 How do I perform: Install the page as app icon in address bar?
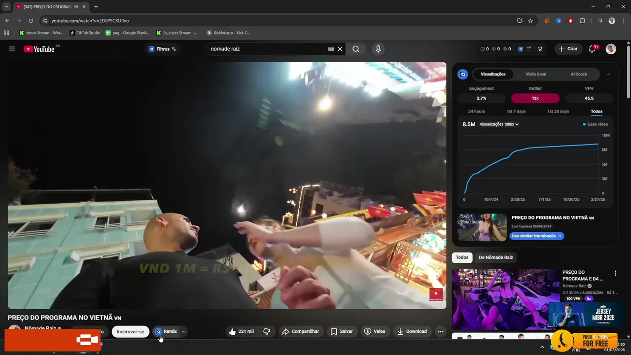tap(520, 21)
